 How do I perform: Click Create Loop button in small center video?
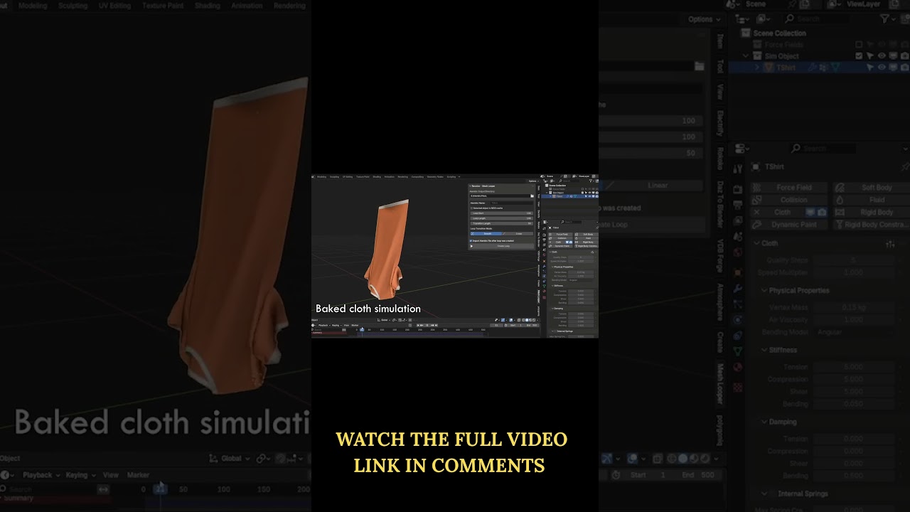pyautogui.click(x=502, y=246)
